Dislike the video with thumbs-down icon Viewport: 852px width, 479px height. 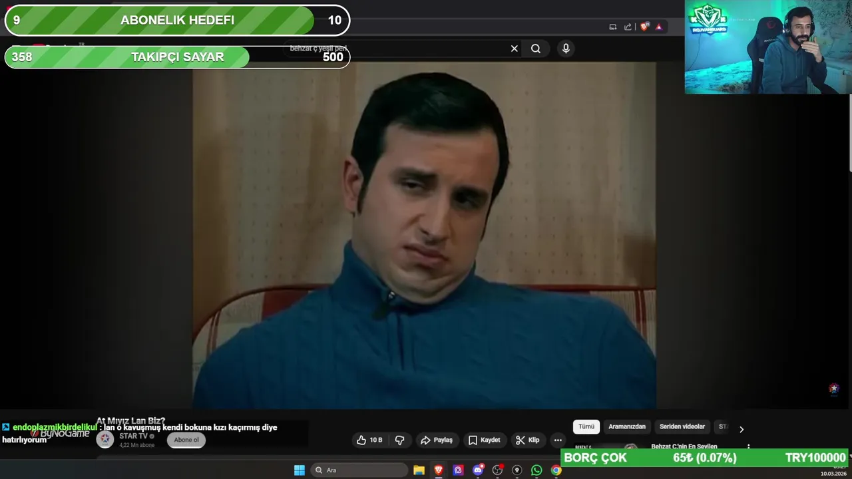pyautogui.click(x=400, y=440)
